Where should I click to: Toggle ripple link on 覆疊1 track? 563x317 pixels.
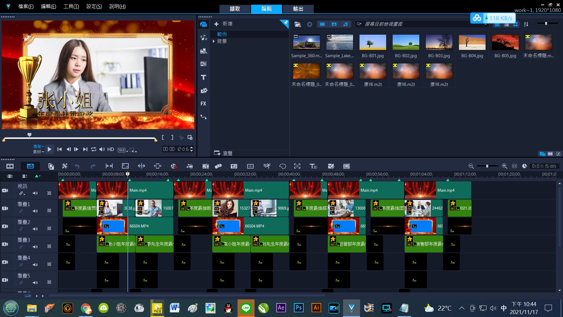21,211
